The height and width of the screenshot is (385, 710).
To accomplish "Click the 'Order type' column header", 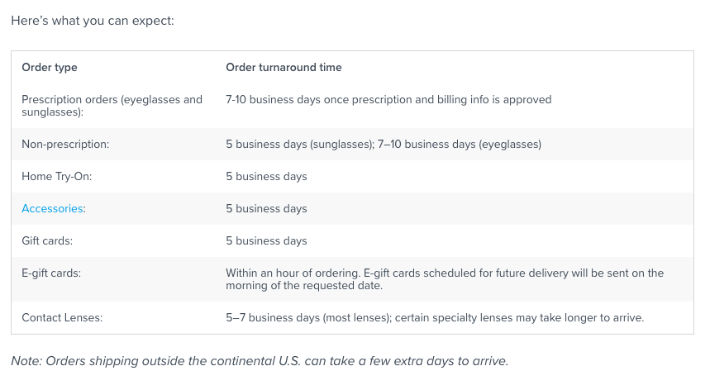I will pyautogui.click(x=50, y=68).
